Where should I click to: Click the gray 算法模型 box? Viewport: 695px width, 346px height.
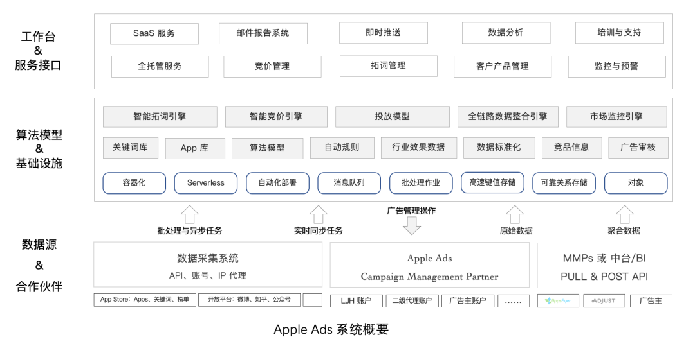(x=268, y=148)
